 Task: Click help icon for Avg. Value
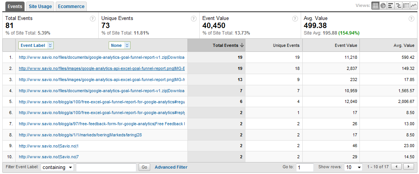411,18
